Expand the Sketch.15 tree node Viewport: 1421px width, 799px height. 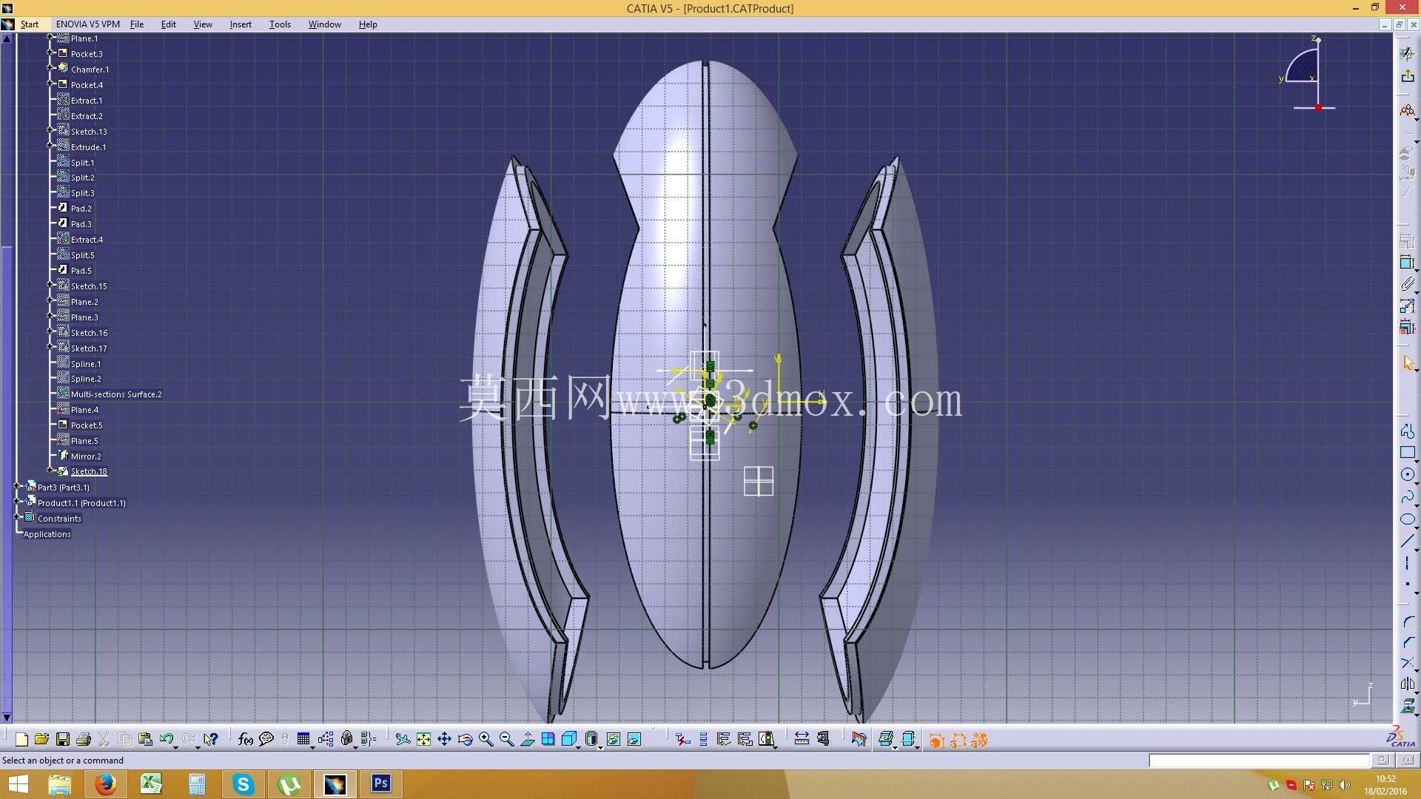coord(50,285)
